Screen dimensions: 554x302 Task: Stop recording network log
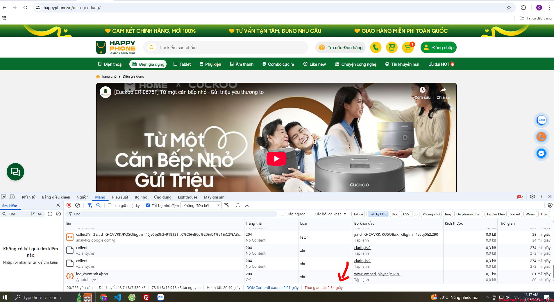click(69, 205)
